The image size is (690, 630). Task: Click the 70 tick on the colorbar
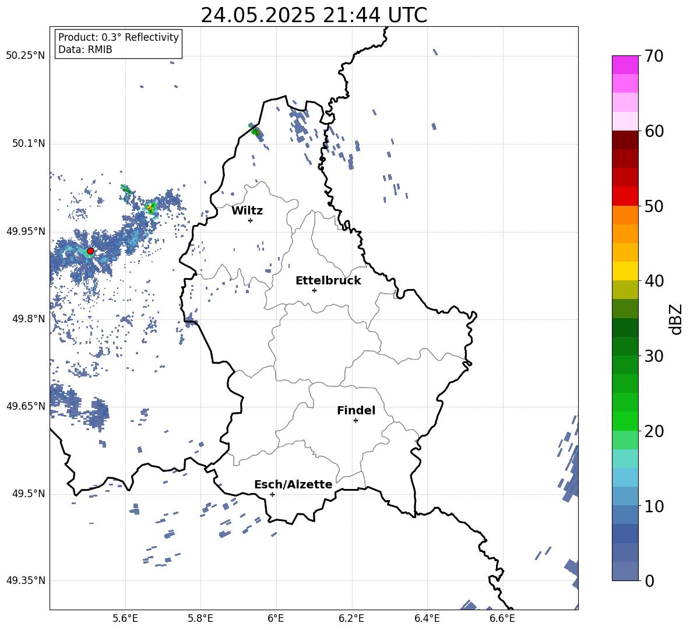[x=654, y=56]
